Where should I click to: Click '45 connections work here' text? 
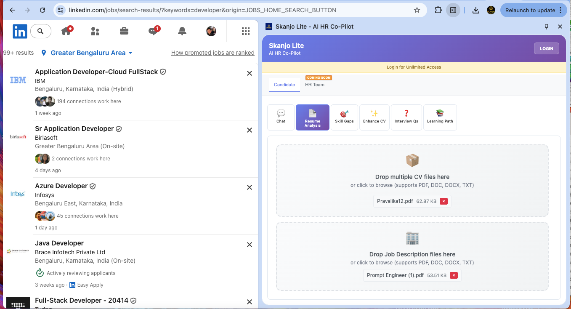click(88, 216)
